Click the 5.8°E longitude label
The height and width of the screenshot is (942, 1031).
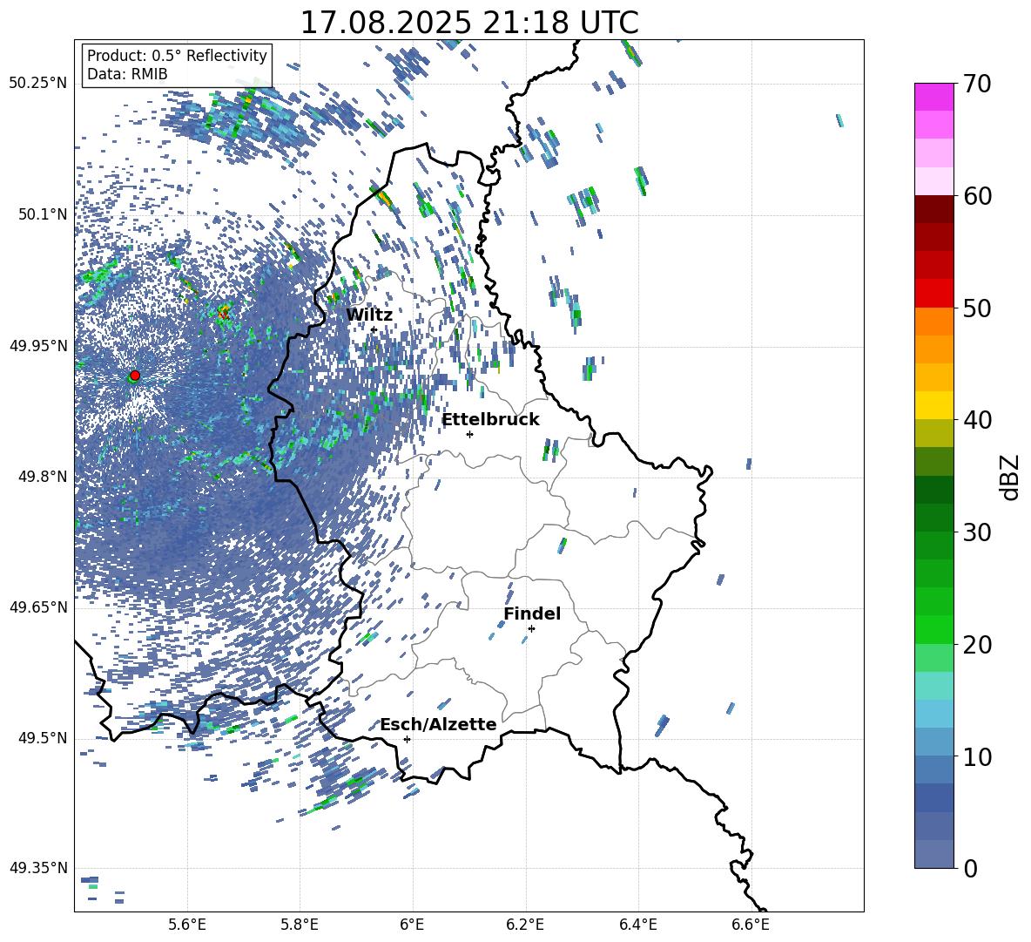click(x=300, y=925)
